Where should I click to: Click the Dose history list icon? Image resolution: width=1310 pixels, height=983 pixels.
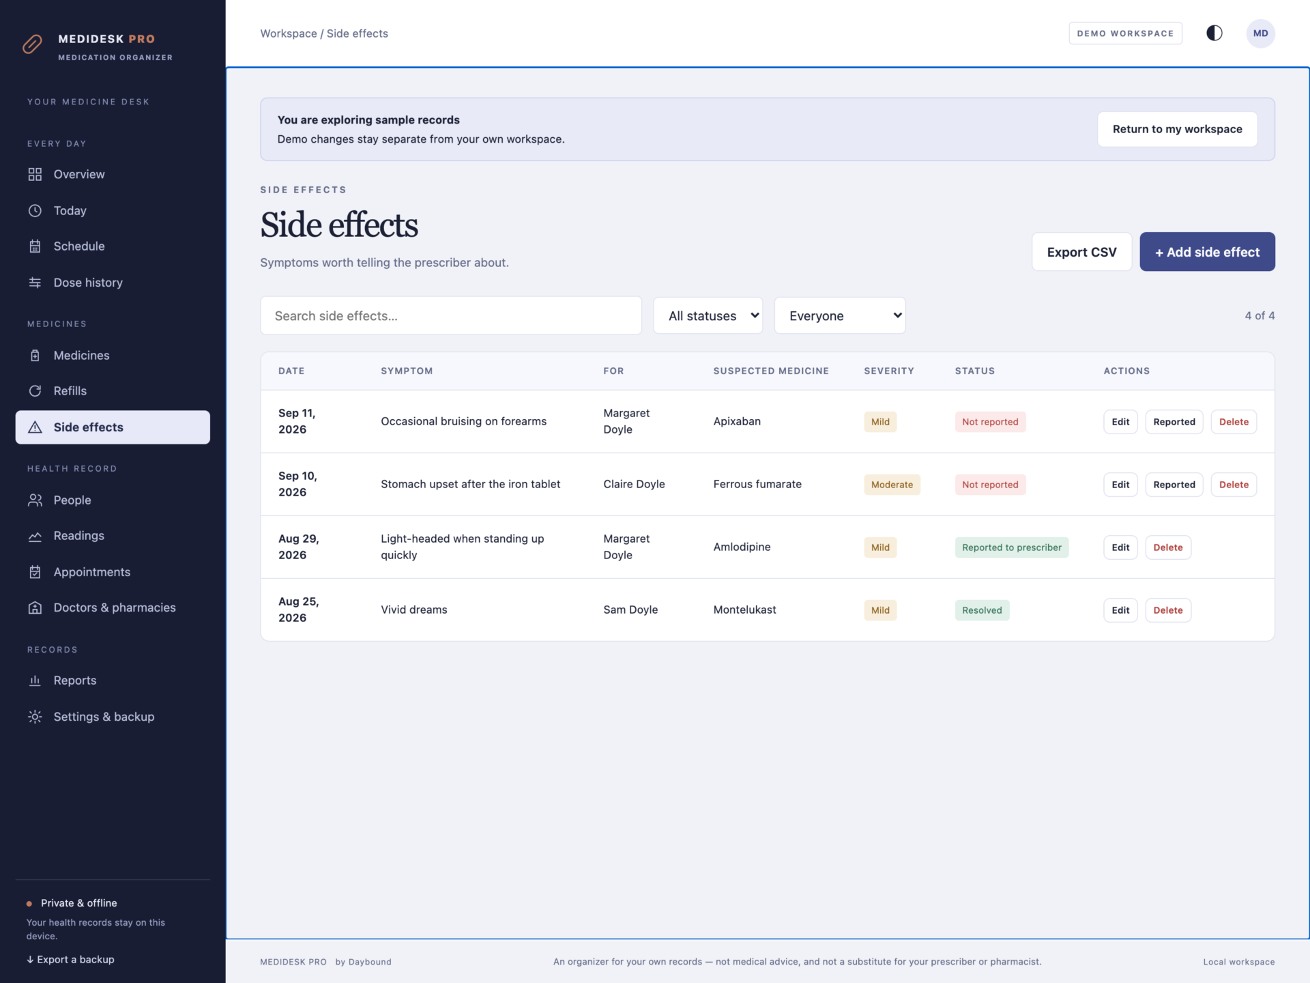pos(35,282)
